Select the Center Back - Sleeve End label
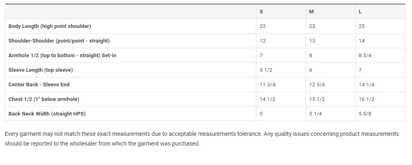Viewport: 412px width, 165px height. point(39,84)
